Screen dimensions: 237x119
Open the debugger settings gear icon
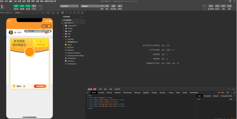point(228,92)
